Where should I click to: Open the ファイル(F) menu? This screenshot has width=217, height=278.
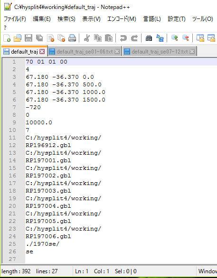(x=15, y=19)
